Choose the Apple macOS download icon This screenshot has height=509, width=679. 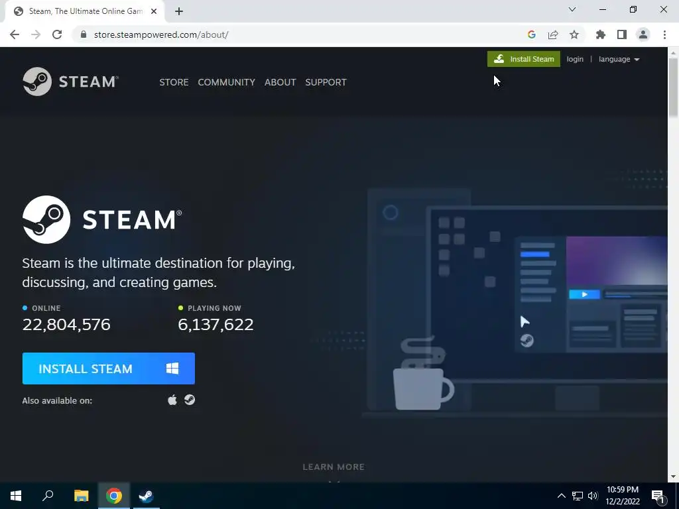tap(172, 400)
